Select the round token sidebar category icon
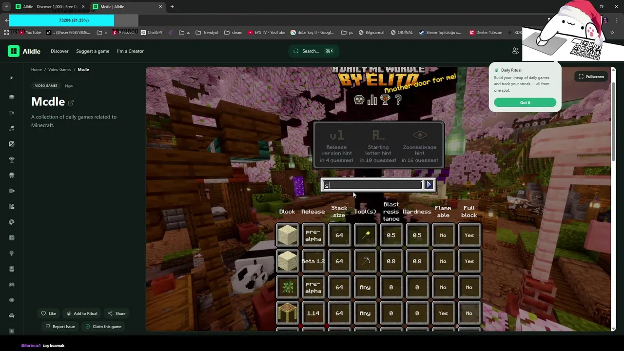The height and width of the screenshot is (351, 624). tap(12, 222)
